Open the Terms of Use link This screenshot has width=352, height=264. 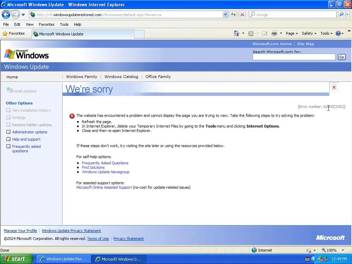pos(98,239)
